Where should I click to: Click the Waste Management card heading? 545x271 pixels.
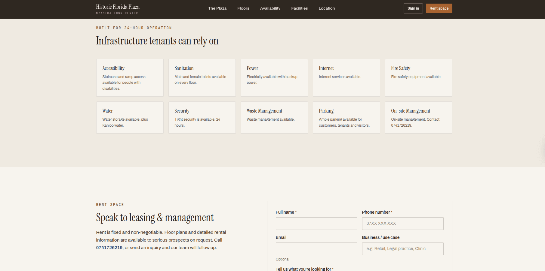264,111
